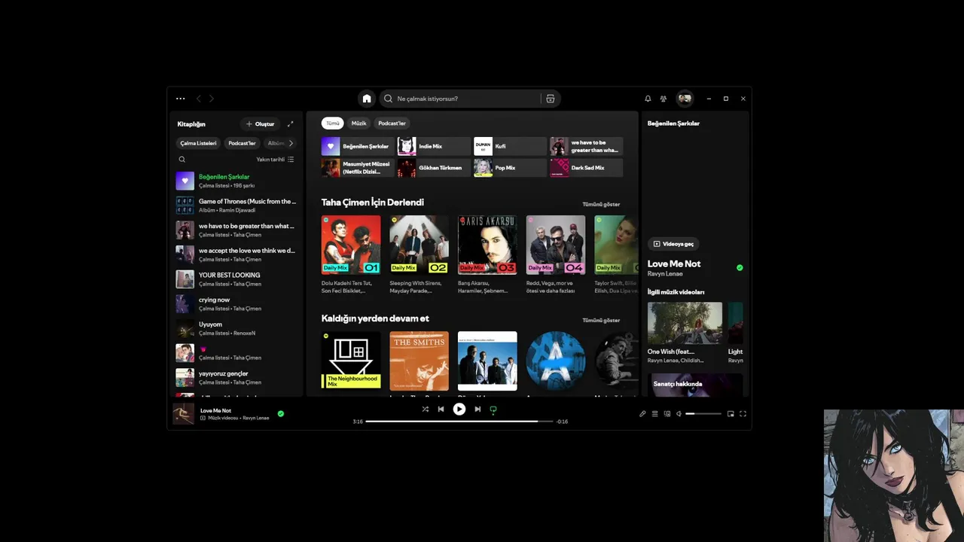
Task: Open 'we accept the love we think' playlist
Action: click(236, 254)
